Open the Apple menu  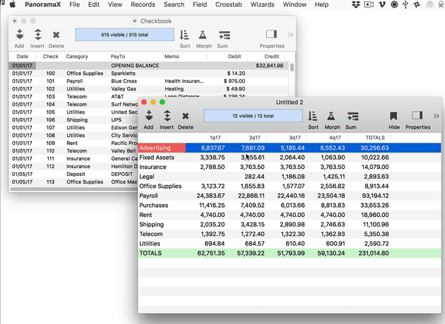point(13,5)
